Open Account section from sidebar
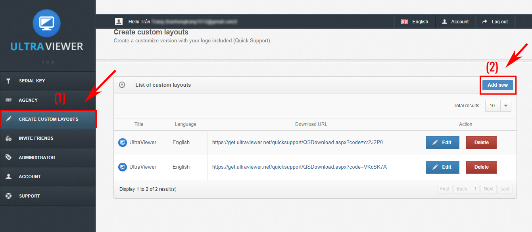This screenshot has width=532, height=232. pos(48,177)
